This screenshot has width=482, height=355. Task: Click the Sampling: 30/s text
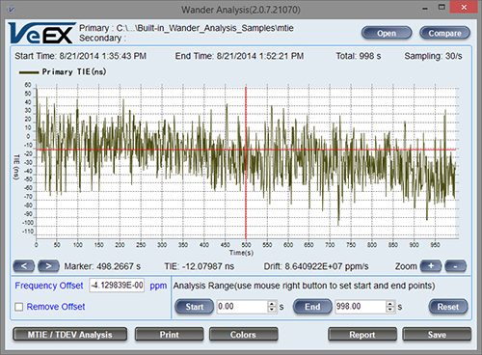click(x=433, y=56)
